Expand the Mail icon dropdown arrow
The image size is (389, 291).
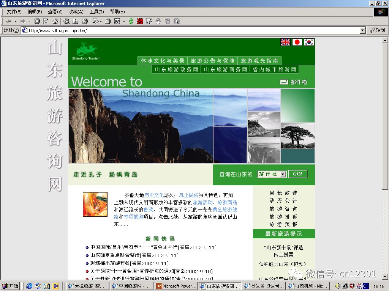tap(101, 21)
